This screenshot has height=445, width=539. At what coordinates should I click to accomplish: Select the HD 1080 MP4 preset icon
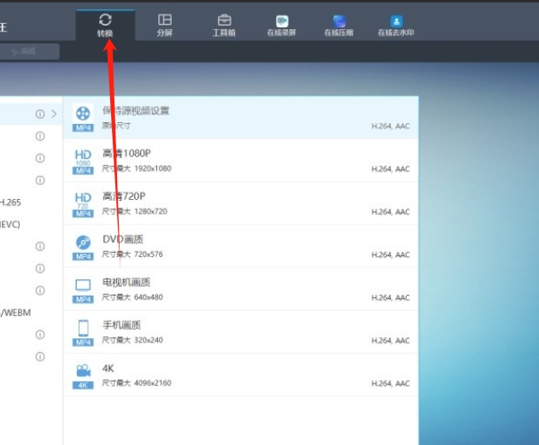[x=83, y=161]
